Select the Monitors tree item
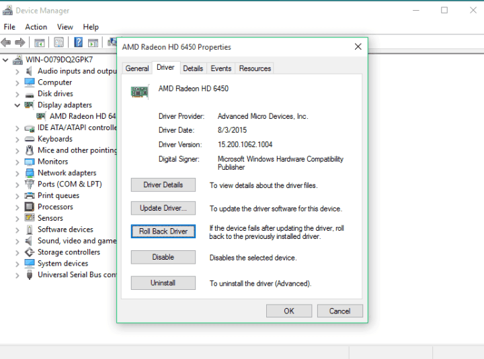Image resolution: width=484 pixels, height=359 pixels. pos(53,162)
